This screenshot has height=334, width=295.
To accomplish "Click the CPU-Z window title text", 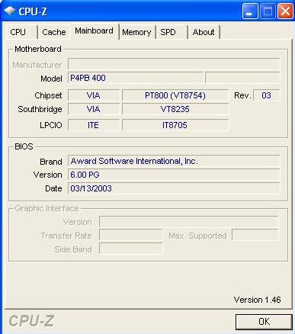I will click(x=33, y=11).
